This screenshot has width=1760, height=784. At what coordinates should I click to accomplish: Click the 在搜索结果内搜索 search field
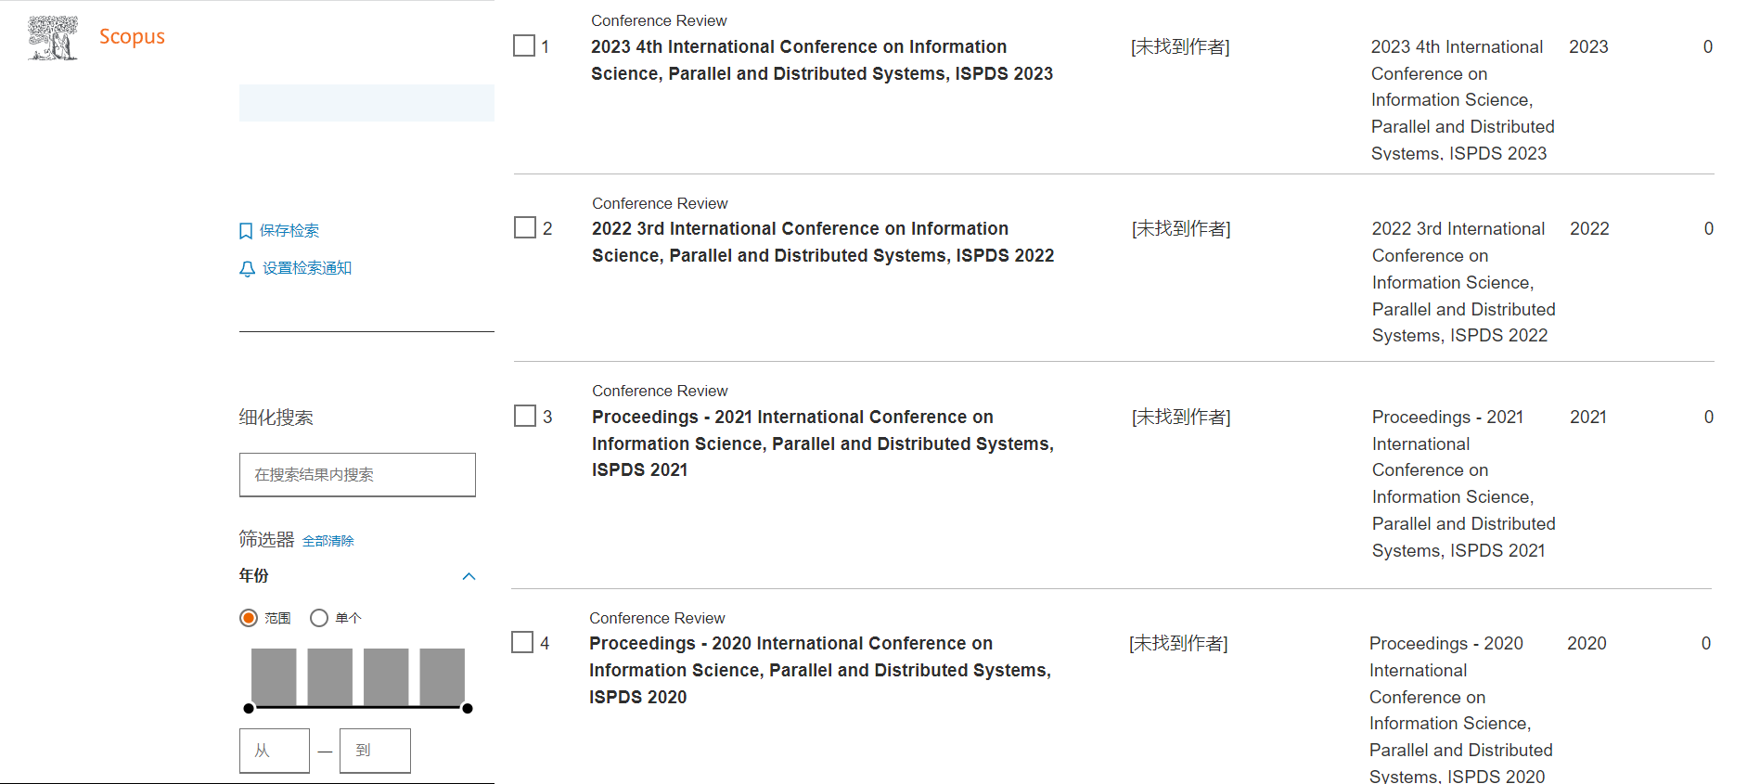click(x=357, y=475)
